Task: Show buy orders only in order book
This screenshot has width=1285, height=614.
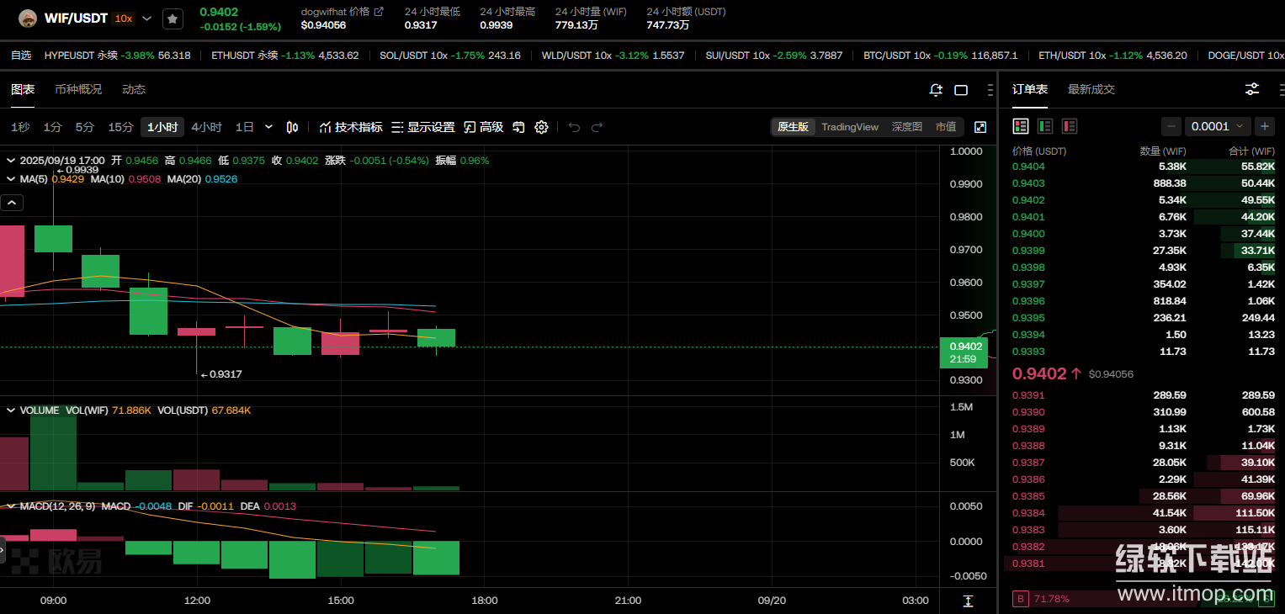Action: (x=1045, y=126)
